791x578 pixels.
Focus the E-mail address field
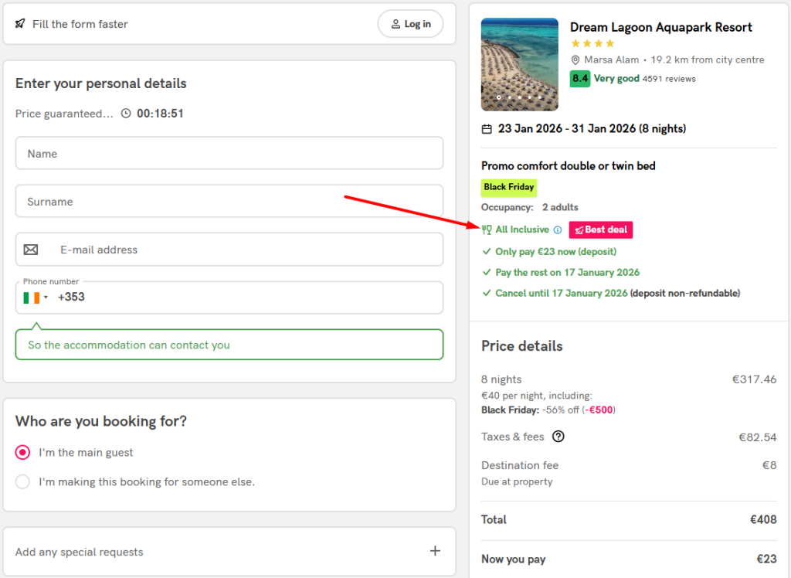point(229,250)
